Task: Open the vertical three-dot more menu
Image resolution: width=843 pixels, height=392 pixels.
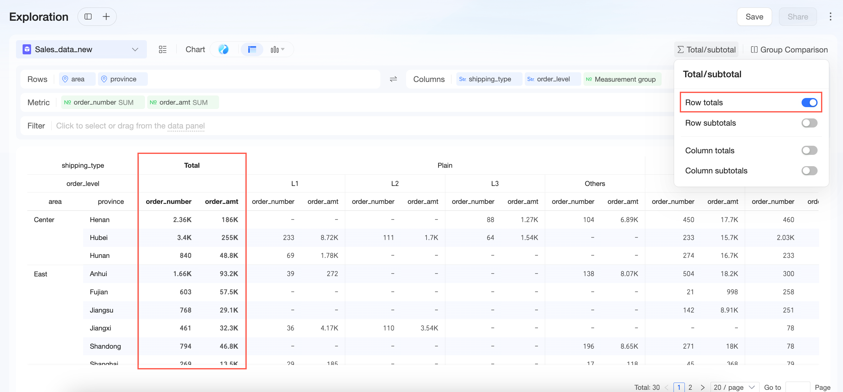Action: (830, 17)
